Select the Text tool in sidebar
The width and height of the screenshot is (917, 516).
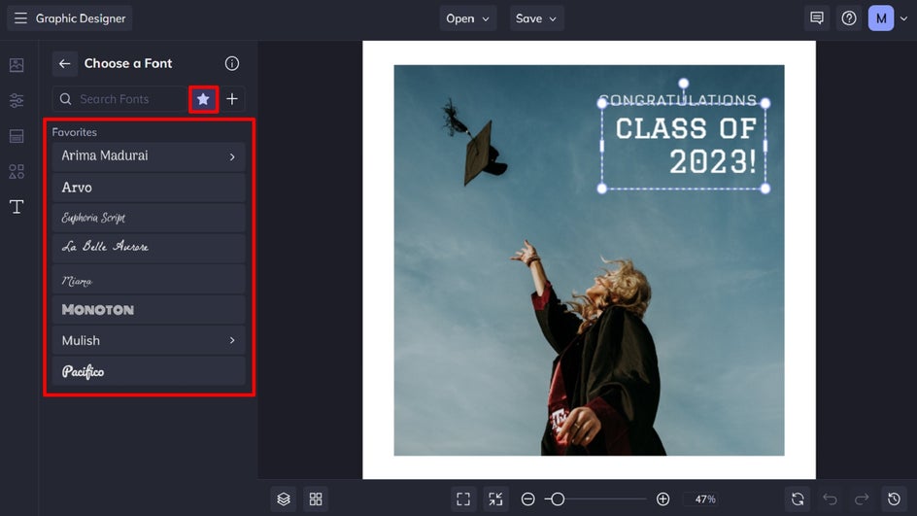17,207
